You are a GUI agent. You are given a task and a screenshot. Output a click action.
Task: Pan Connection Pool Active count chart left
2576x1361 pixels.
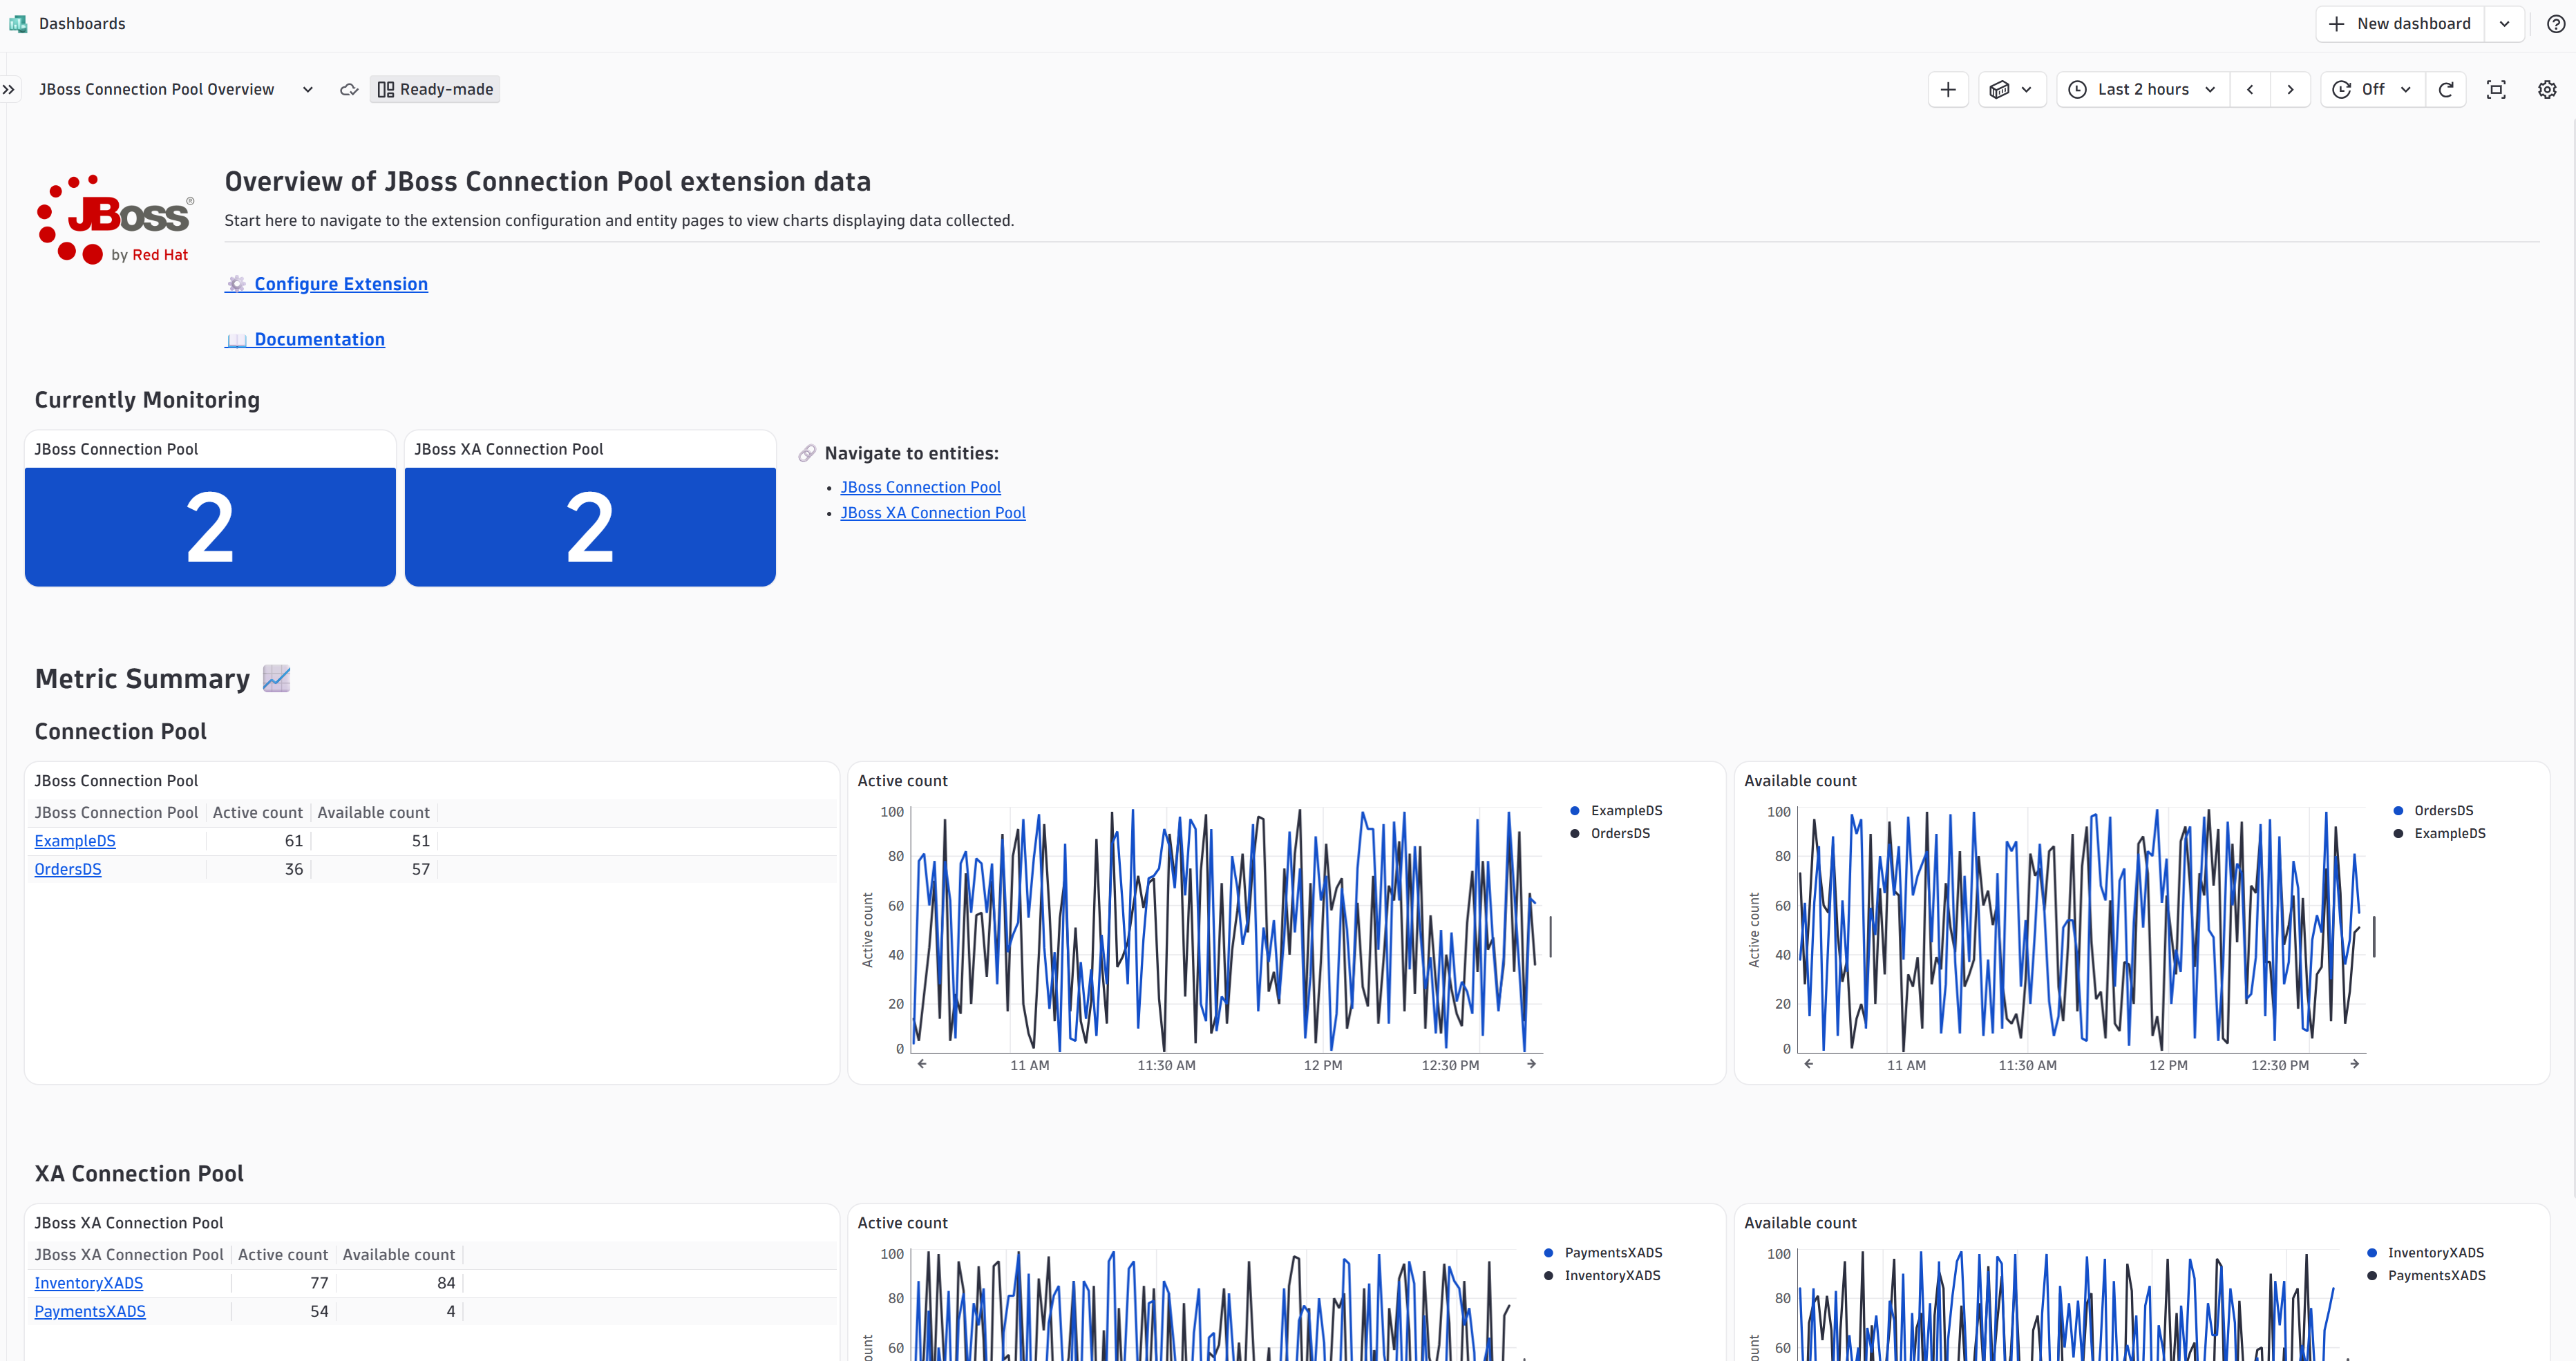click(922, 1064)
